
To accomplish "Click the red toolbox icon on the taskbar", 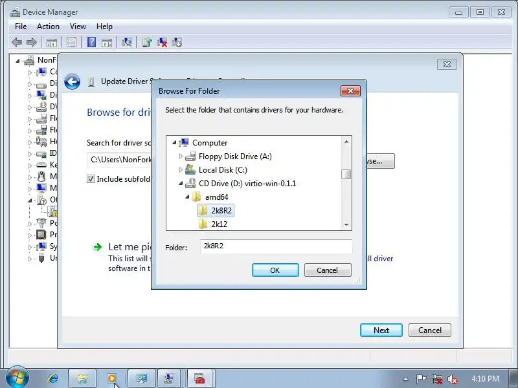I will click(x=199, y=378).
